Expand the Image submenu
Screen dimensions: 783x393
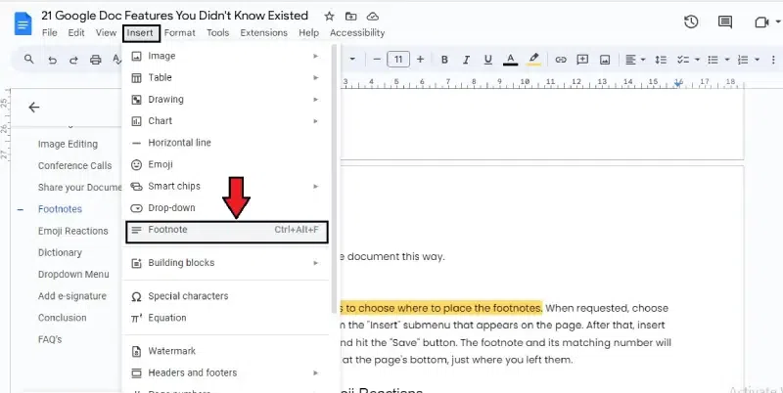225,56
